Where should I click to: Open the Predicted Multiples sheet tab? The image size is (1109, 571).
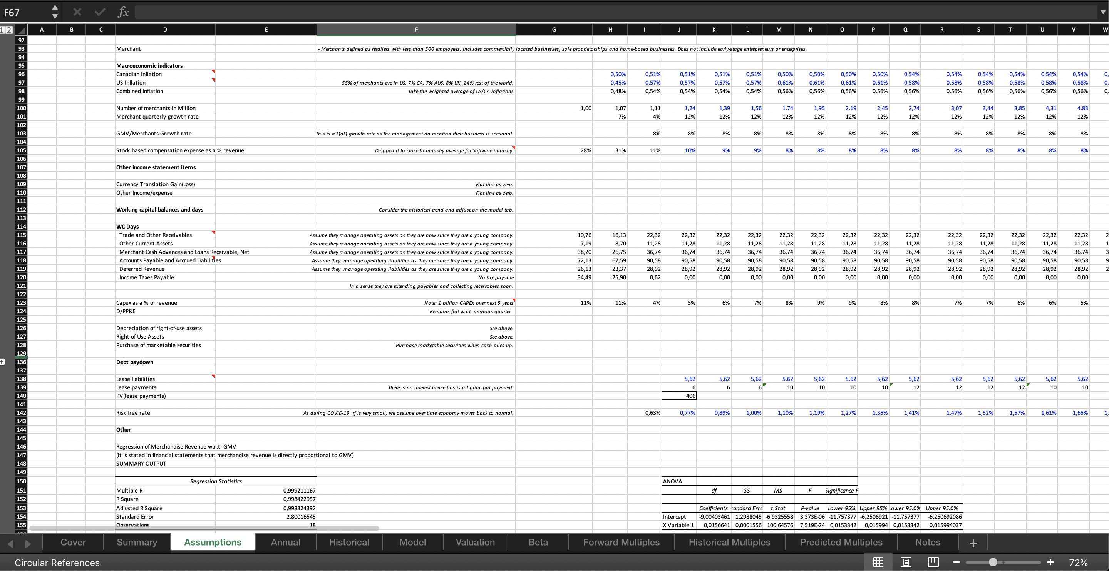pyautogui.click(x=841, y=542)
